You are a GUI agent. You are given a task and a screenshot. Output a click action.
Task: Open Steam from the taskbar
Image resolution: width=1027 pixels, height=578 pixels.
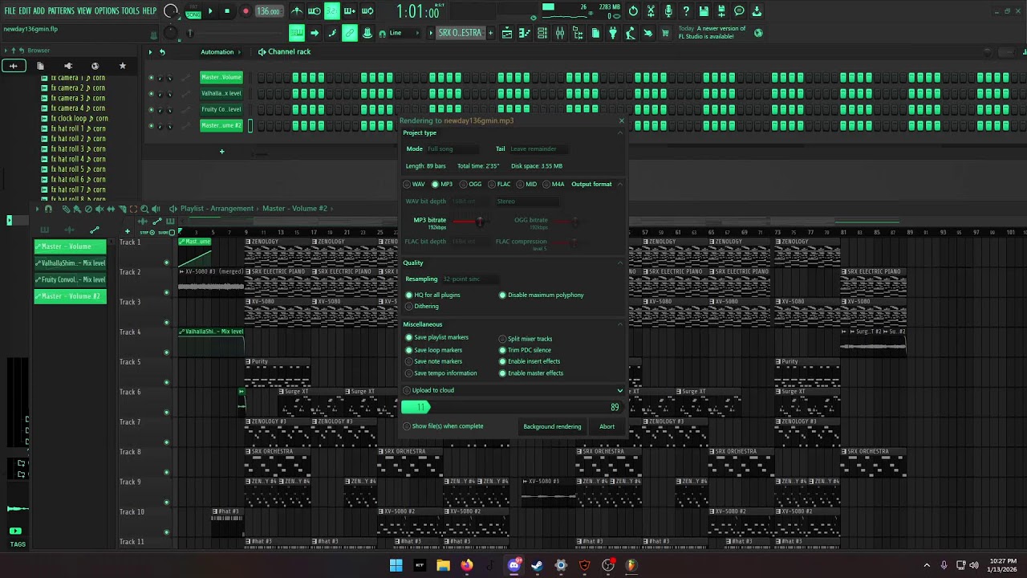(x=537, y=565)
